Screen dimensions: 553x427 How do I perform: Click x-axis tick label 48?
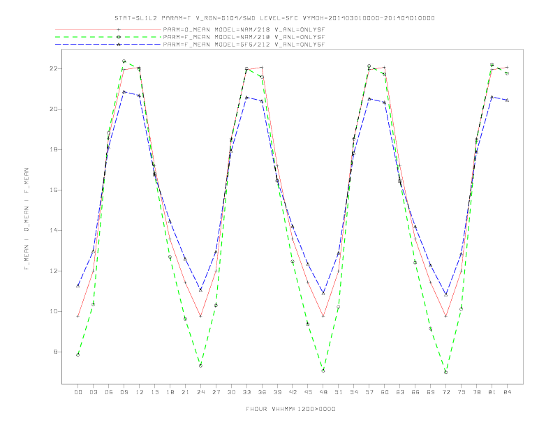[323, 392]
